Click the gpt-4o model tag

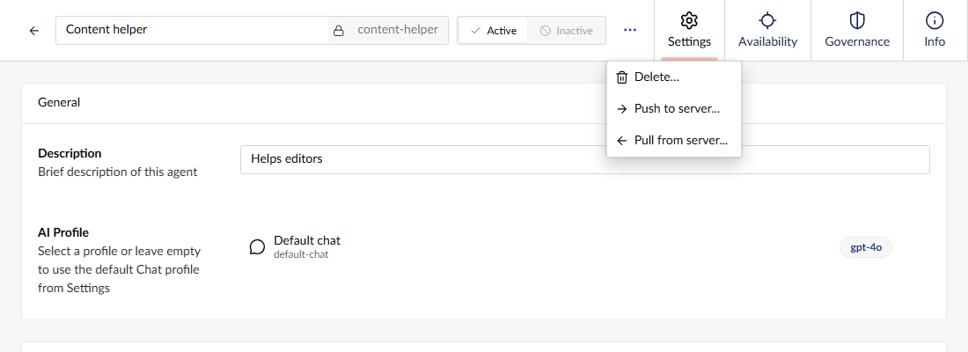click(866, 247)
